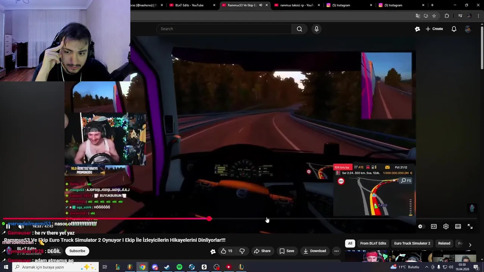Image resolution: width=484 pixels, height=272 pixels.
Task: Open the Create menu button
Action: 434,29
